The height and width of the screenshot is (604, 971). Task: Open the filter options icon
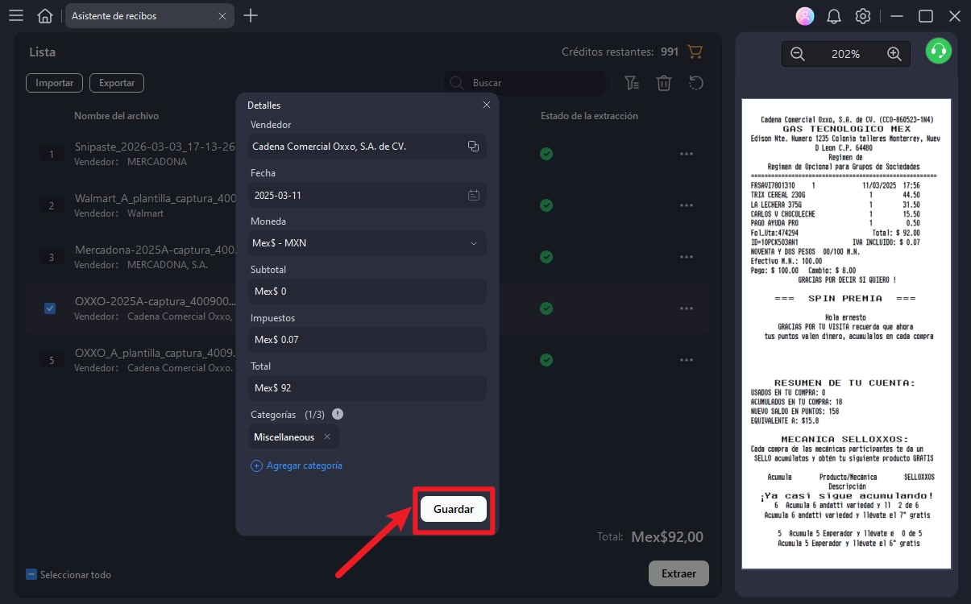pyautogui.click(x=632, y=82)
